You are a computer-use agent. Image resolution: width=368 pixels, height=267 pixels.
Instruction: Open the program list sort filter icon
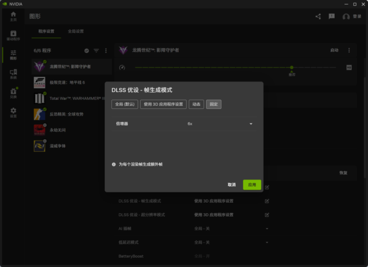96,51
